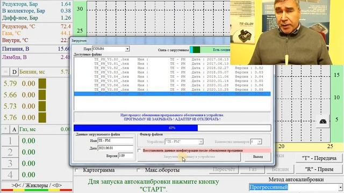Click the Дата field showing 2021.06.01
The height and width of the screenshot is (193, 344).
tap(116, 148)
